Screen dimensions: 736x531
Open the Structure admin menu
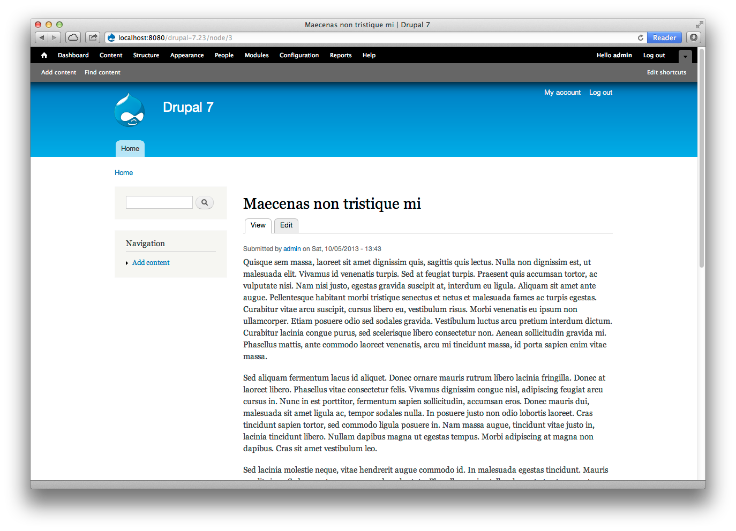point(146,55)
